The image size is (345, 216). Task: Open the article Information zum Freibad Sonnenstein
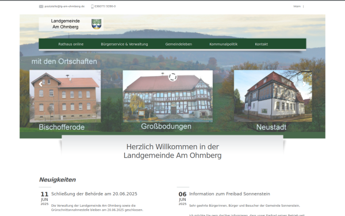(229, 194)
